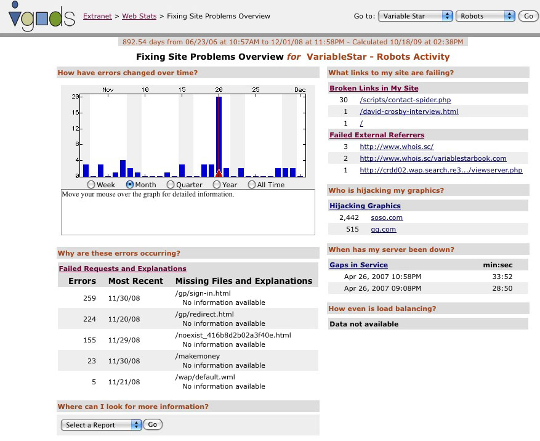Click /gp/sign-in.html missing file entry
The width and height of the screenshot is (540, 441).
tap(203, 294)
